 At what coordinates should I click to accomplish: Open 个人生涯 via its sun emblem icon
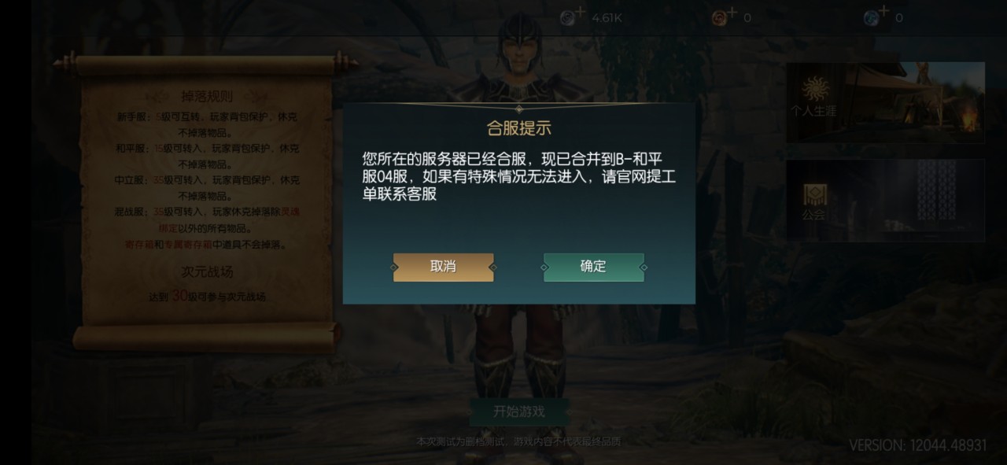tap(814, 87)
